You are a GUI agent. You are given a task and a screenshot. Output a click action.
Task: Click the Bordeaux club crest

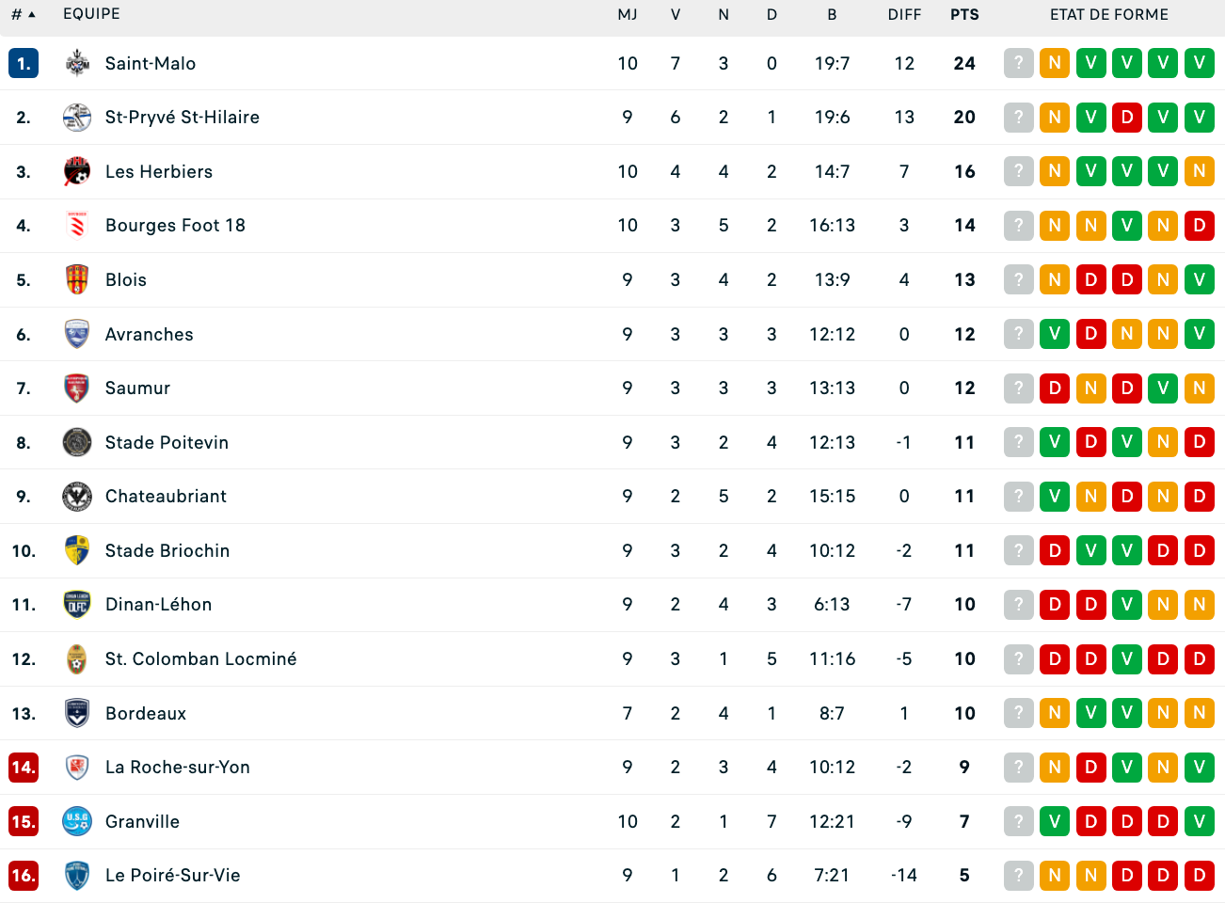click(77, 713)
